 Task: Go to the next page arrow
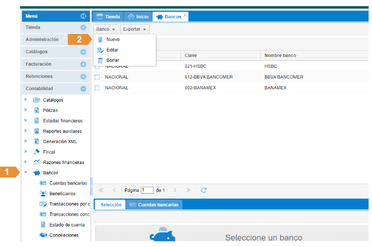point(174,190)
